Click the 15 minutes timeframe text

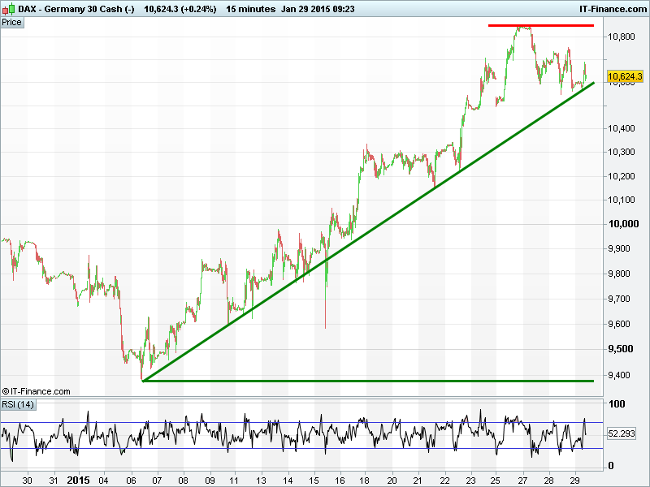pyautogui.click(x=249, y=8)
